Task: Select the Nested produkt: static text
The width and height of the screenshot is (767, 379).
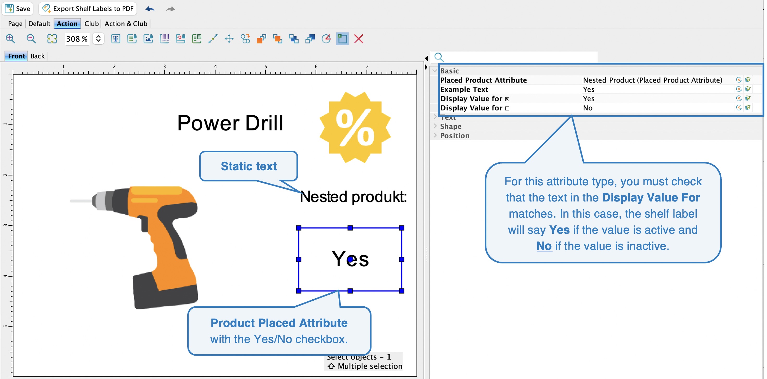Action: pos(354,197)
